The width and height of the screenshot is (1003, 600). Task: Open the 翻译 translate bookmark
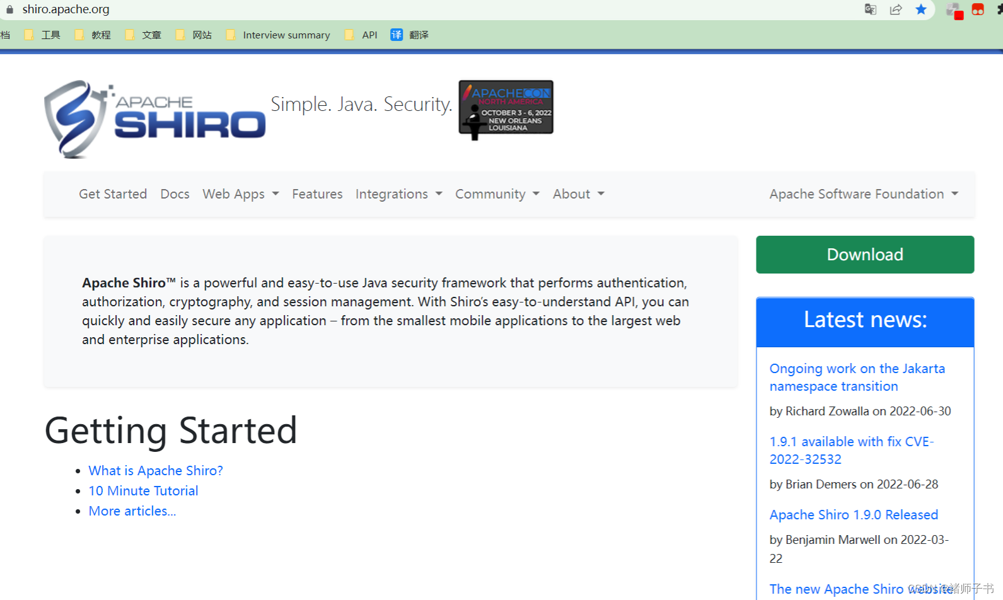410,35
